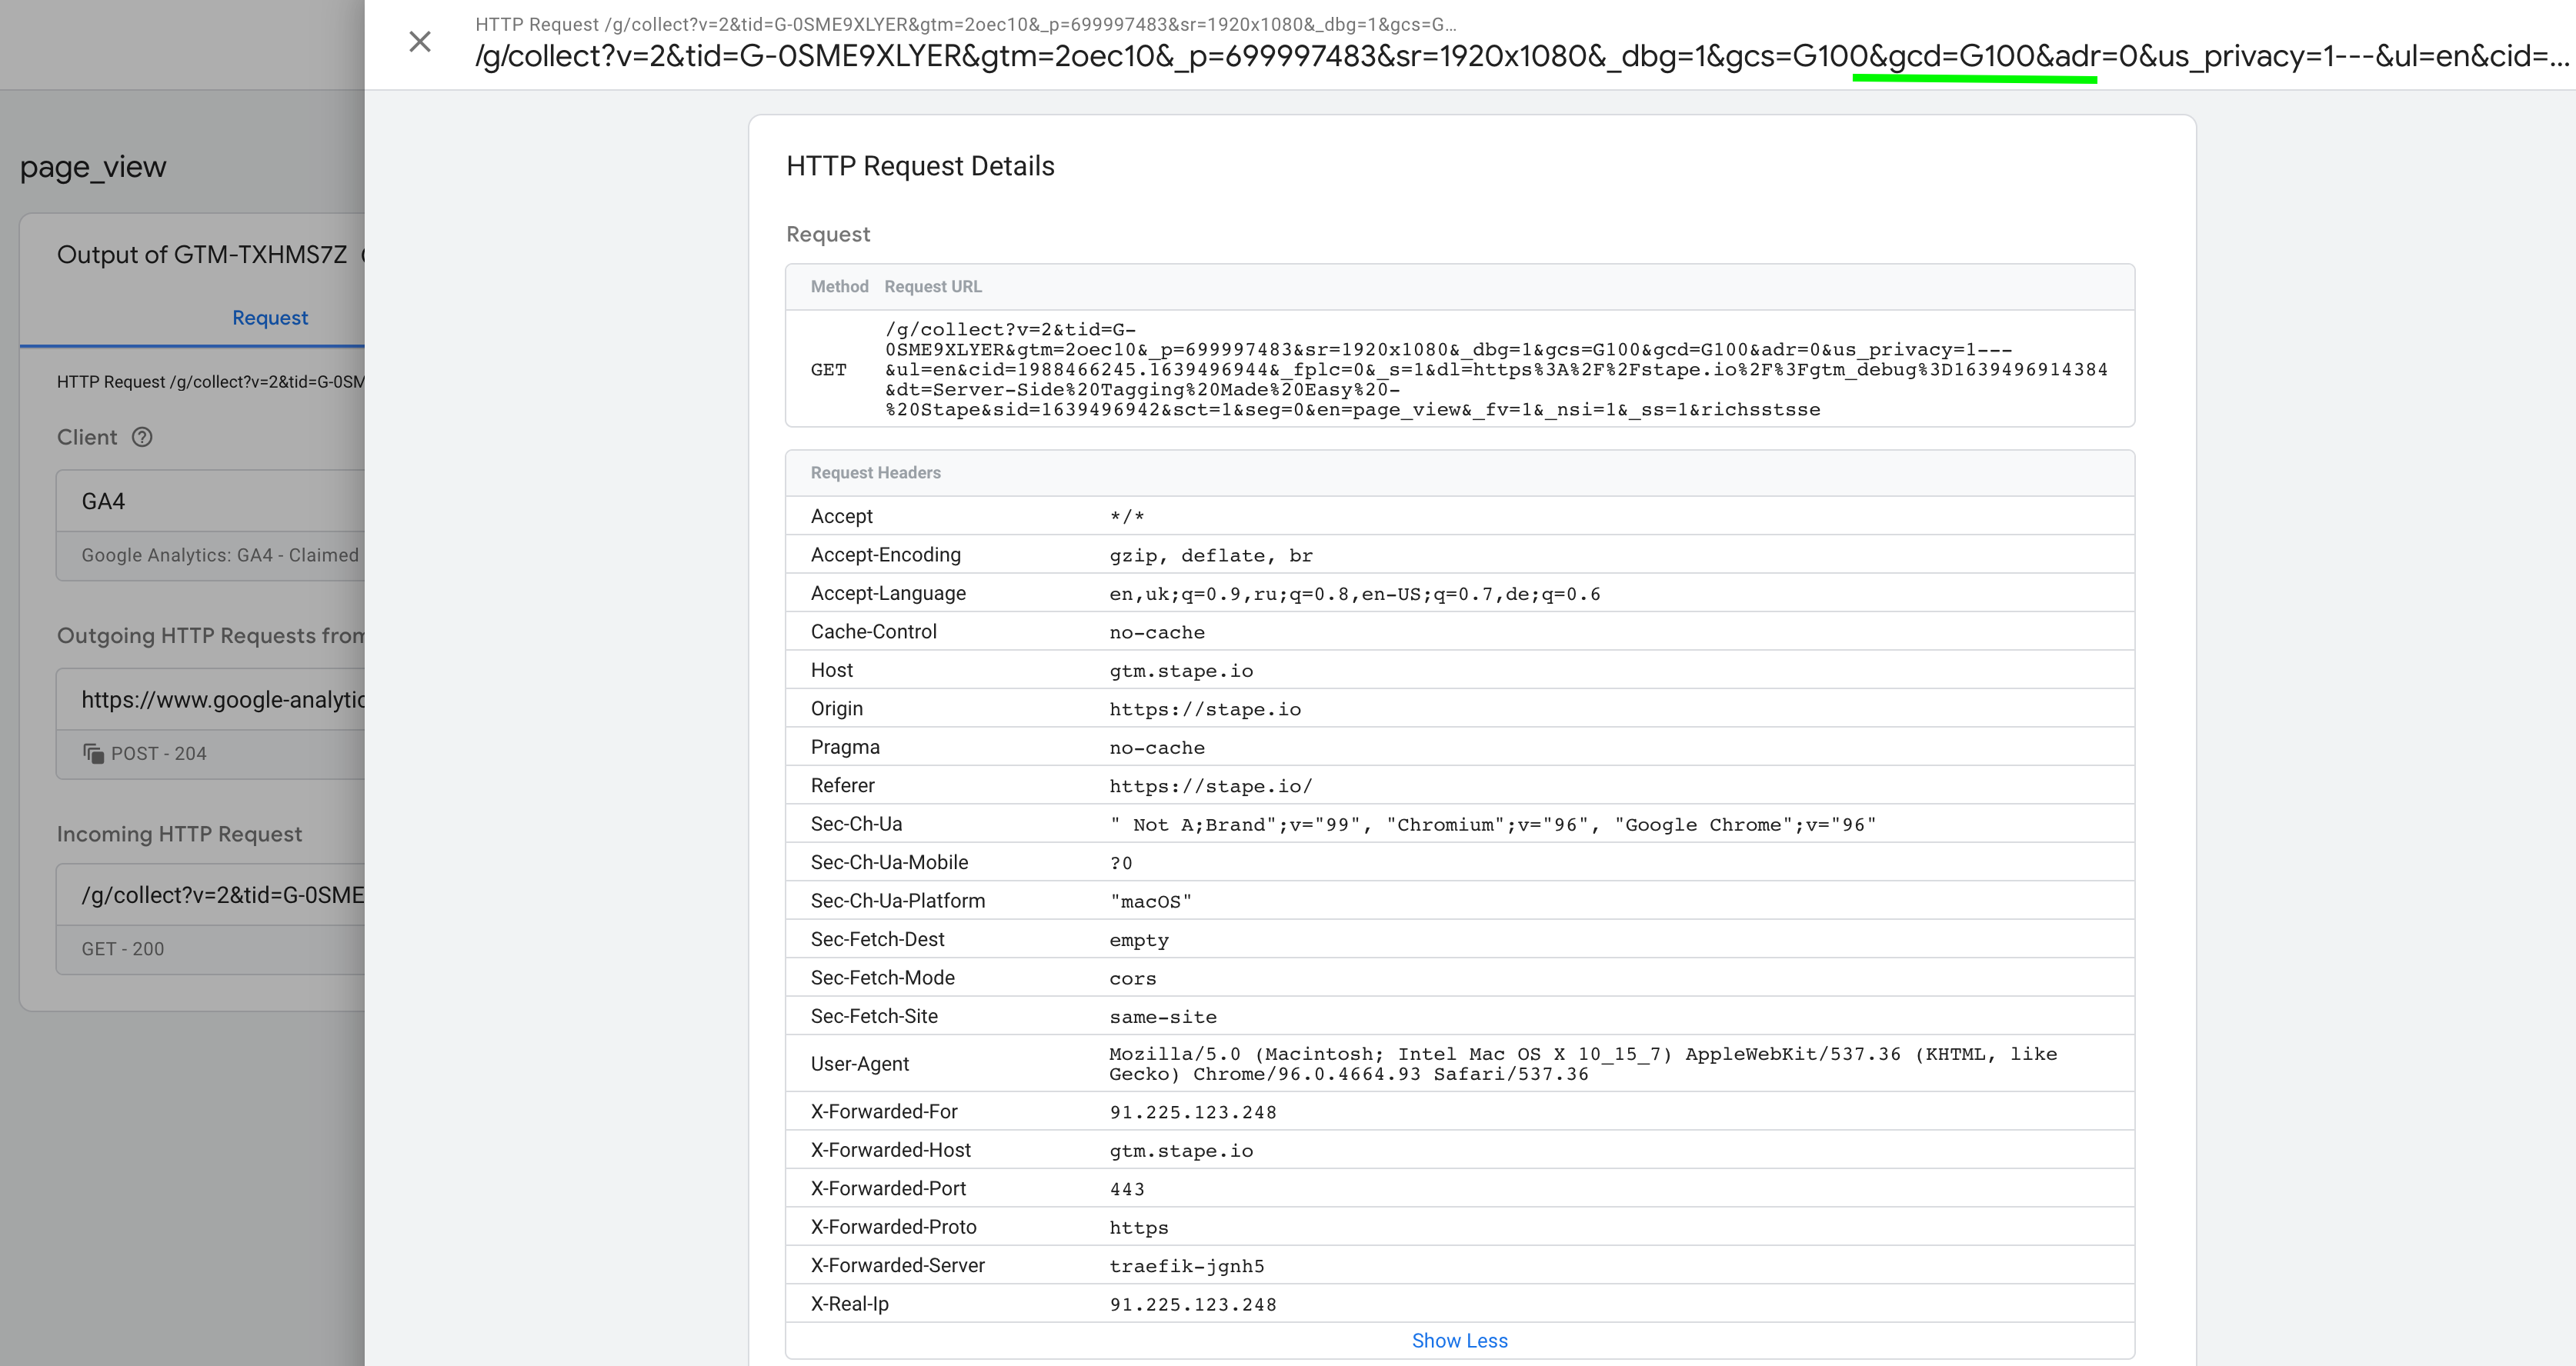Click Sec-Fetch-Site value same-site
The image size is (2576, 1366).
tap(1162, 1017)
